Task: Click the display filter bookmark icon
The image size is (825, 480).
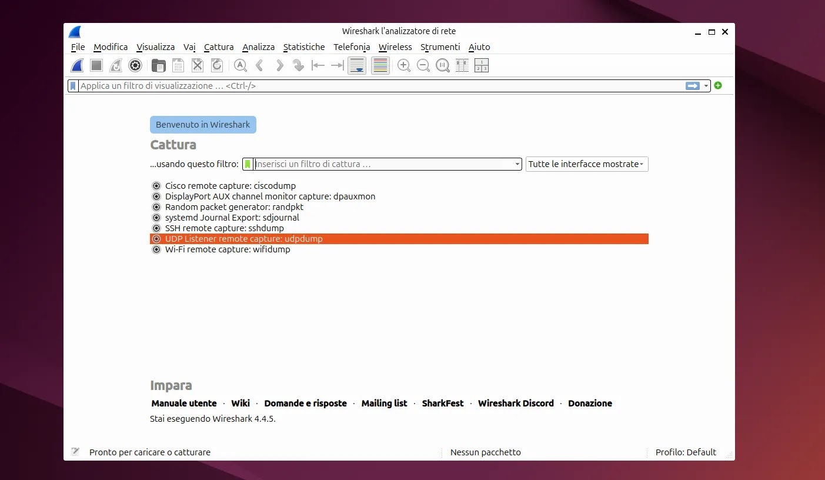Action: (x=73, y=86)
